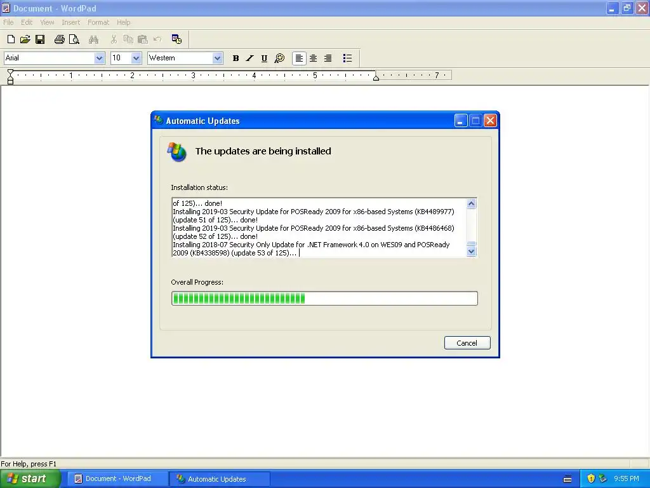Select Align Left alignment
This screenshot has height=488, width=650.
299,58
